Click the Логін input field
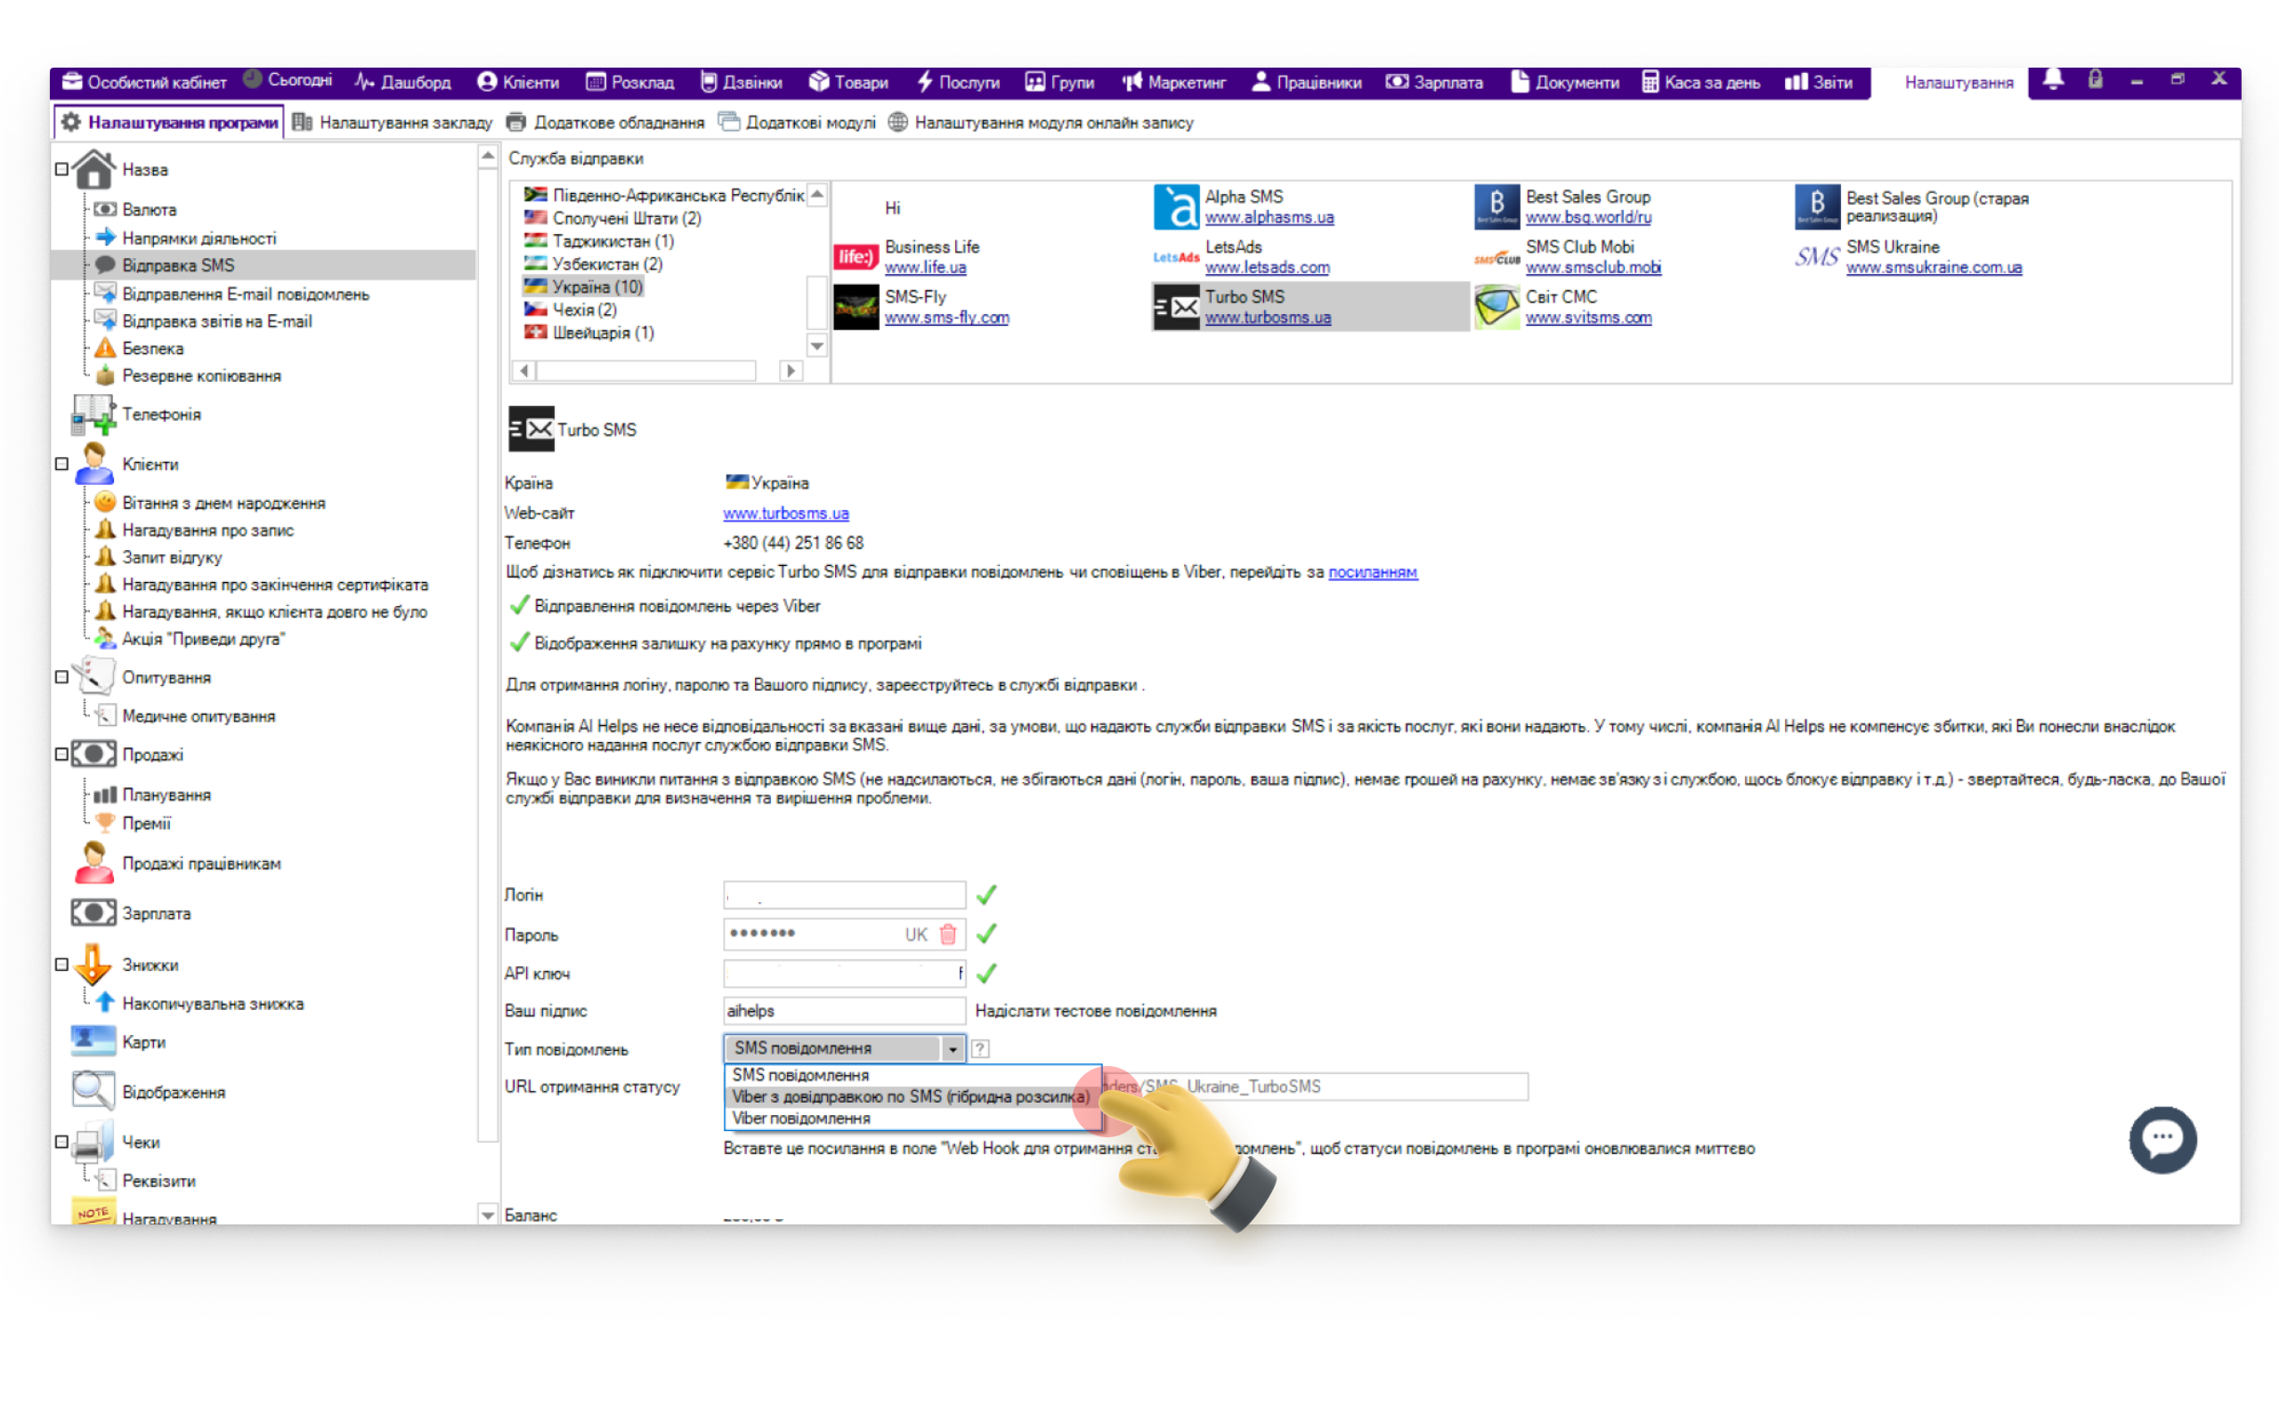Screen dimensions: 2279x1422 [x=844, y=894]
